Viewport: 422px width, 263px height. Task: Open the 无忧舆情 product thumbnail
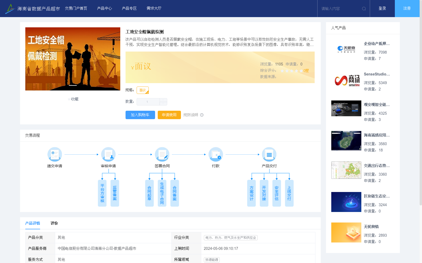[346, 232]
